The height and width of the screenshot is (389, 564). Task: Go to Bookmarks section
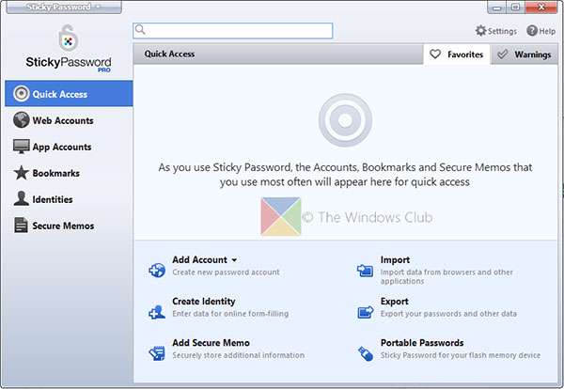69,173
